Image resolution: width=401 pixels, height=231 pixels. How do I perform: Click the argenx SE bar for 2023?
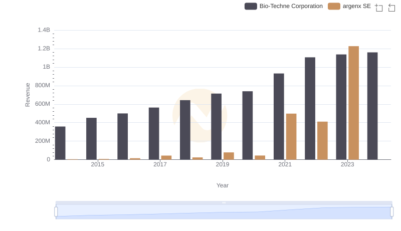click(353, 103)
